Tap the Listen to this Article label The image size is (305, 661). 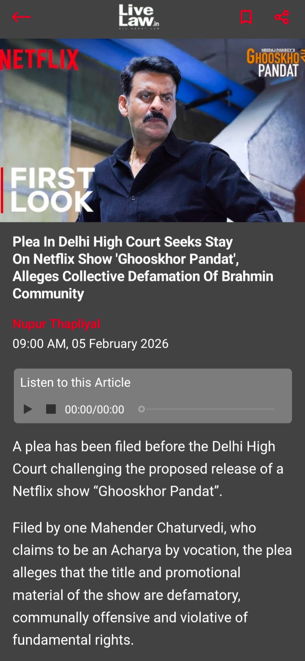click(x=75, y=382)
